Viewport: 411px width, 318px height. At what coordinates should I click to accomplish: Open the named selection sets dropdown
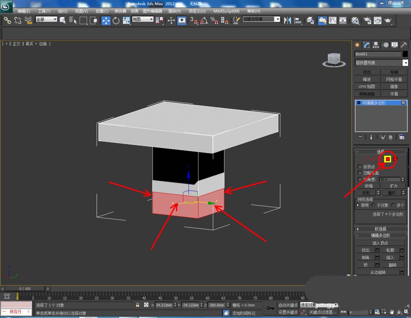pyautogui.click(x=261, y=19)
